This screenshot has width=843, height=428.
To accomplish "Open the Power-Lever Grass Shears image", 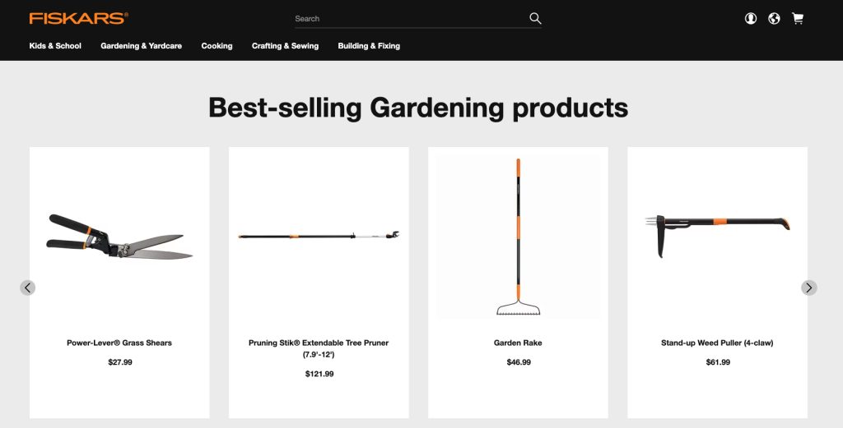I will click(x=119, y=237).
